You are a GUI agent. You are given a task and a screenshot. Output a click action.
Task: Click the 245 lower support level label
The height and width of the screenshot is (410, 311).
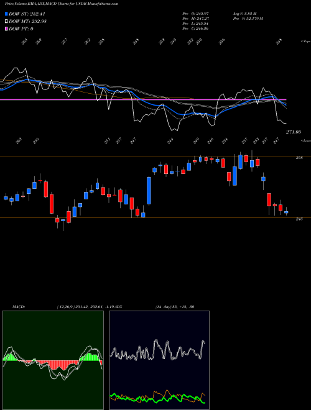pos(299,219)
